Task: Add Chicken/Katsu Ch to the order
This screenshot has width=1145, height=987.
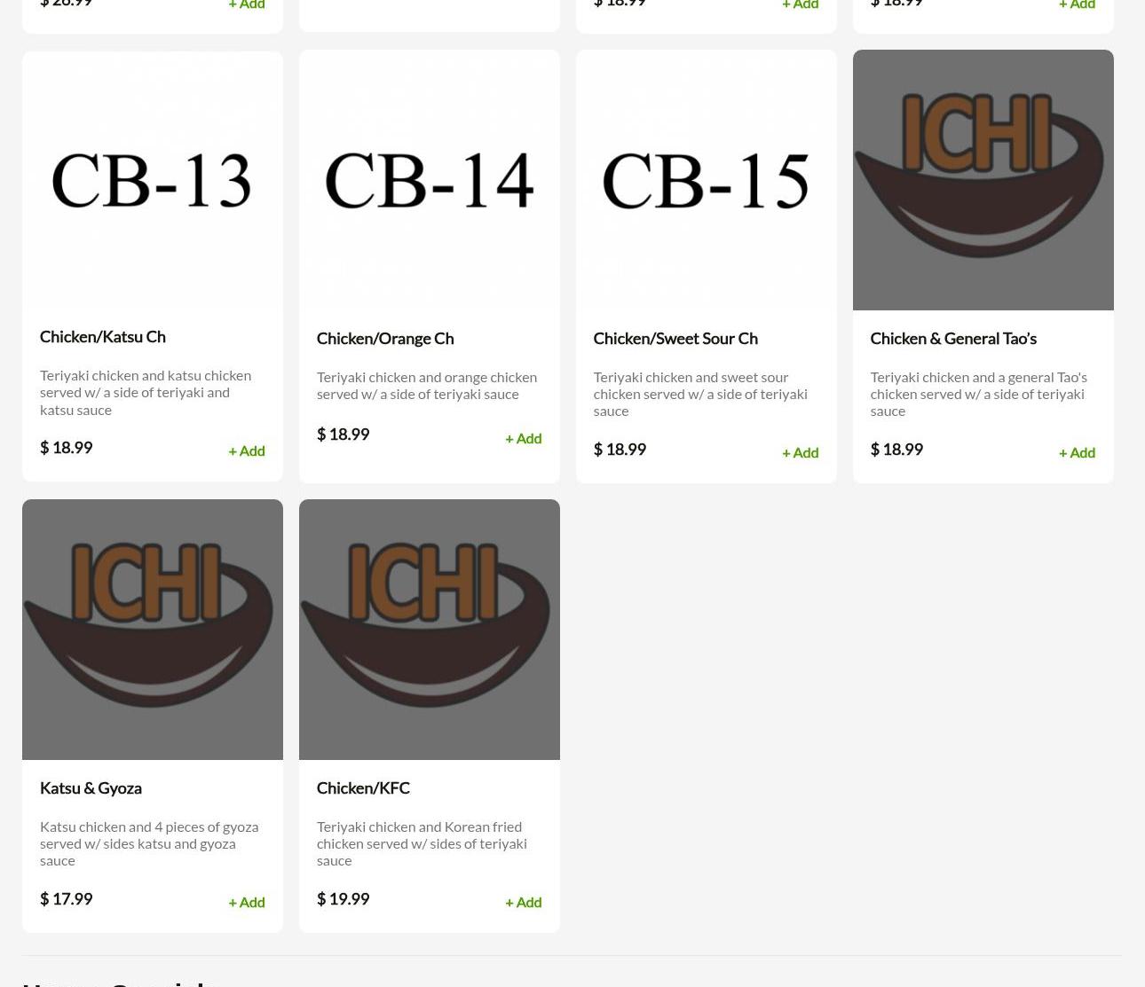Action: point(247,450)
